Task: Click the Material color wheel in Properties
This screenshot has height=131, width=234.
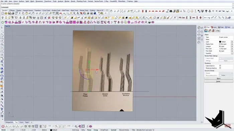Action: pos(206,31)
